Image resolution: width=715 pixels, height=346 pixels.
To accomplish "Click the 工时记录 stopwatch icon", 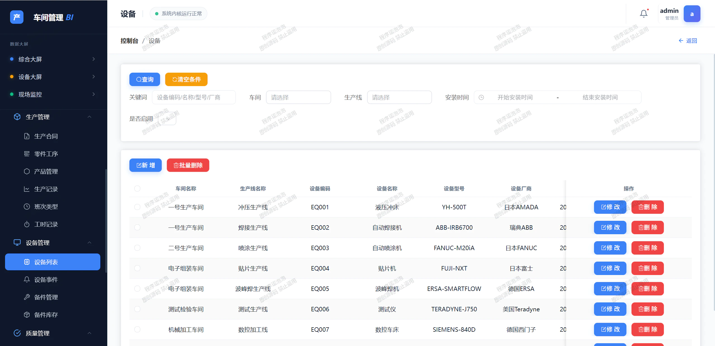I will 27,224.
